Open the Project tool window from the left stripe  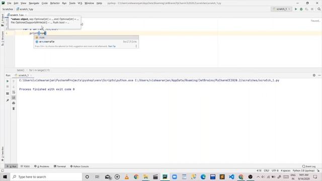(3, 20)
